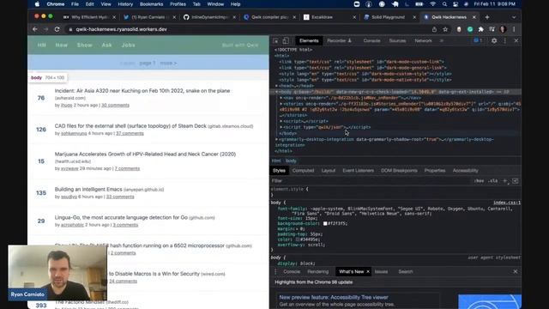Share this page from the address bar
This screenshot has width=549, height=309.
434,29
